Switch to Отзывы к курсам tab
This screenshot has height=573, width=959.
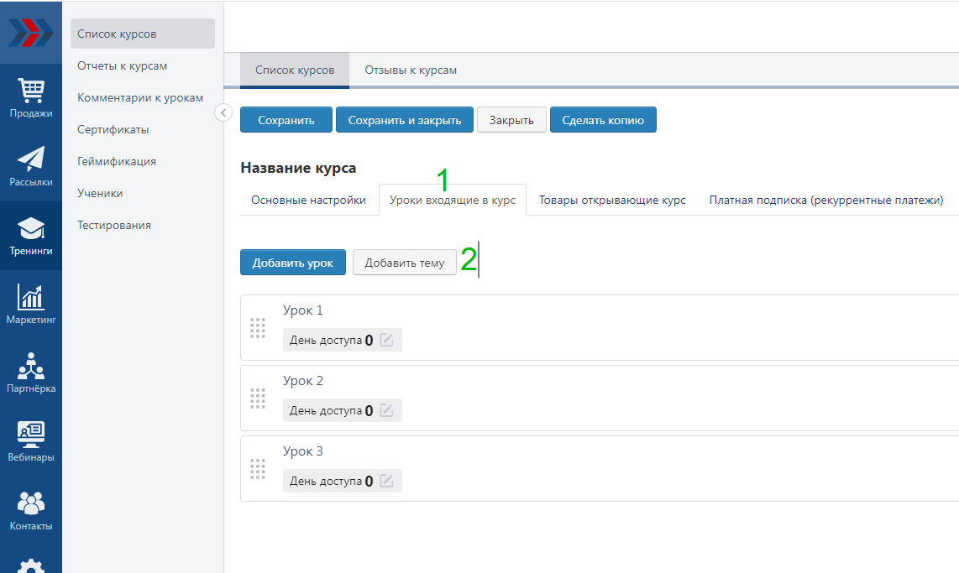pyautogui.click(x=411, y=70)
